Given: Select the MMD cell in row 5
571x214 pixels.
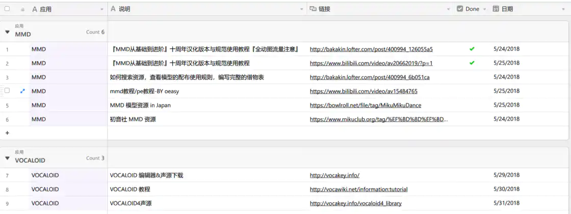Looking at the screenshot, I should (68, 105).
